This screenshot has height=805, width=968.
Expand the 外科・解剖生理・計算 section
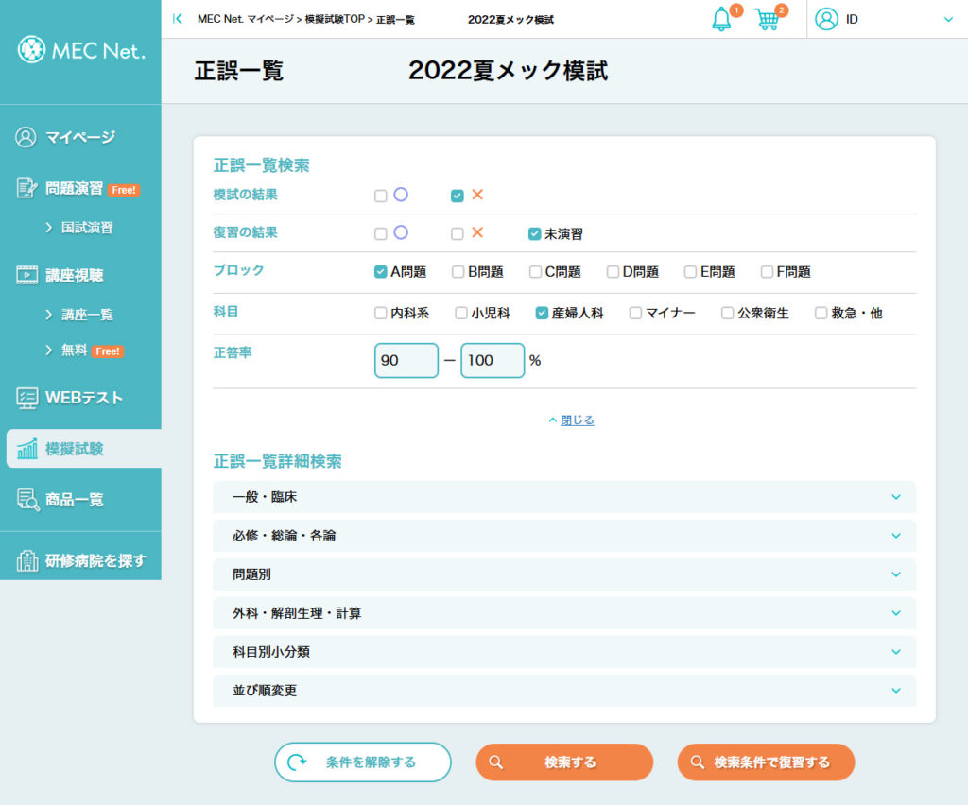pyautogui.click(x=564, y=613)
